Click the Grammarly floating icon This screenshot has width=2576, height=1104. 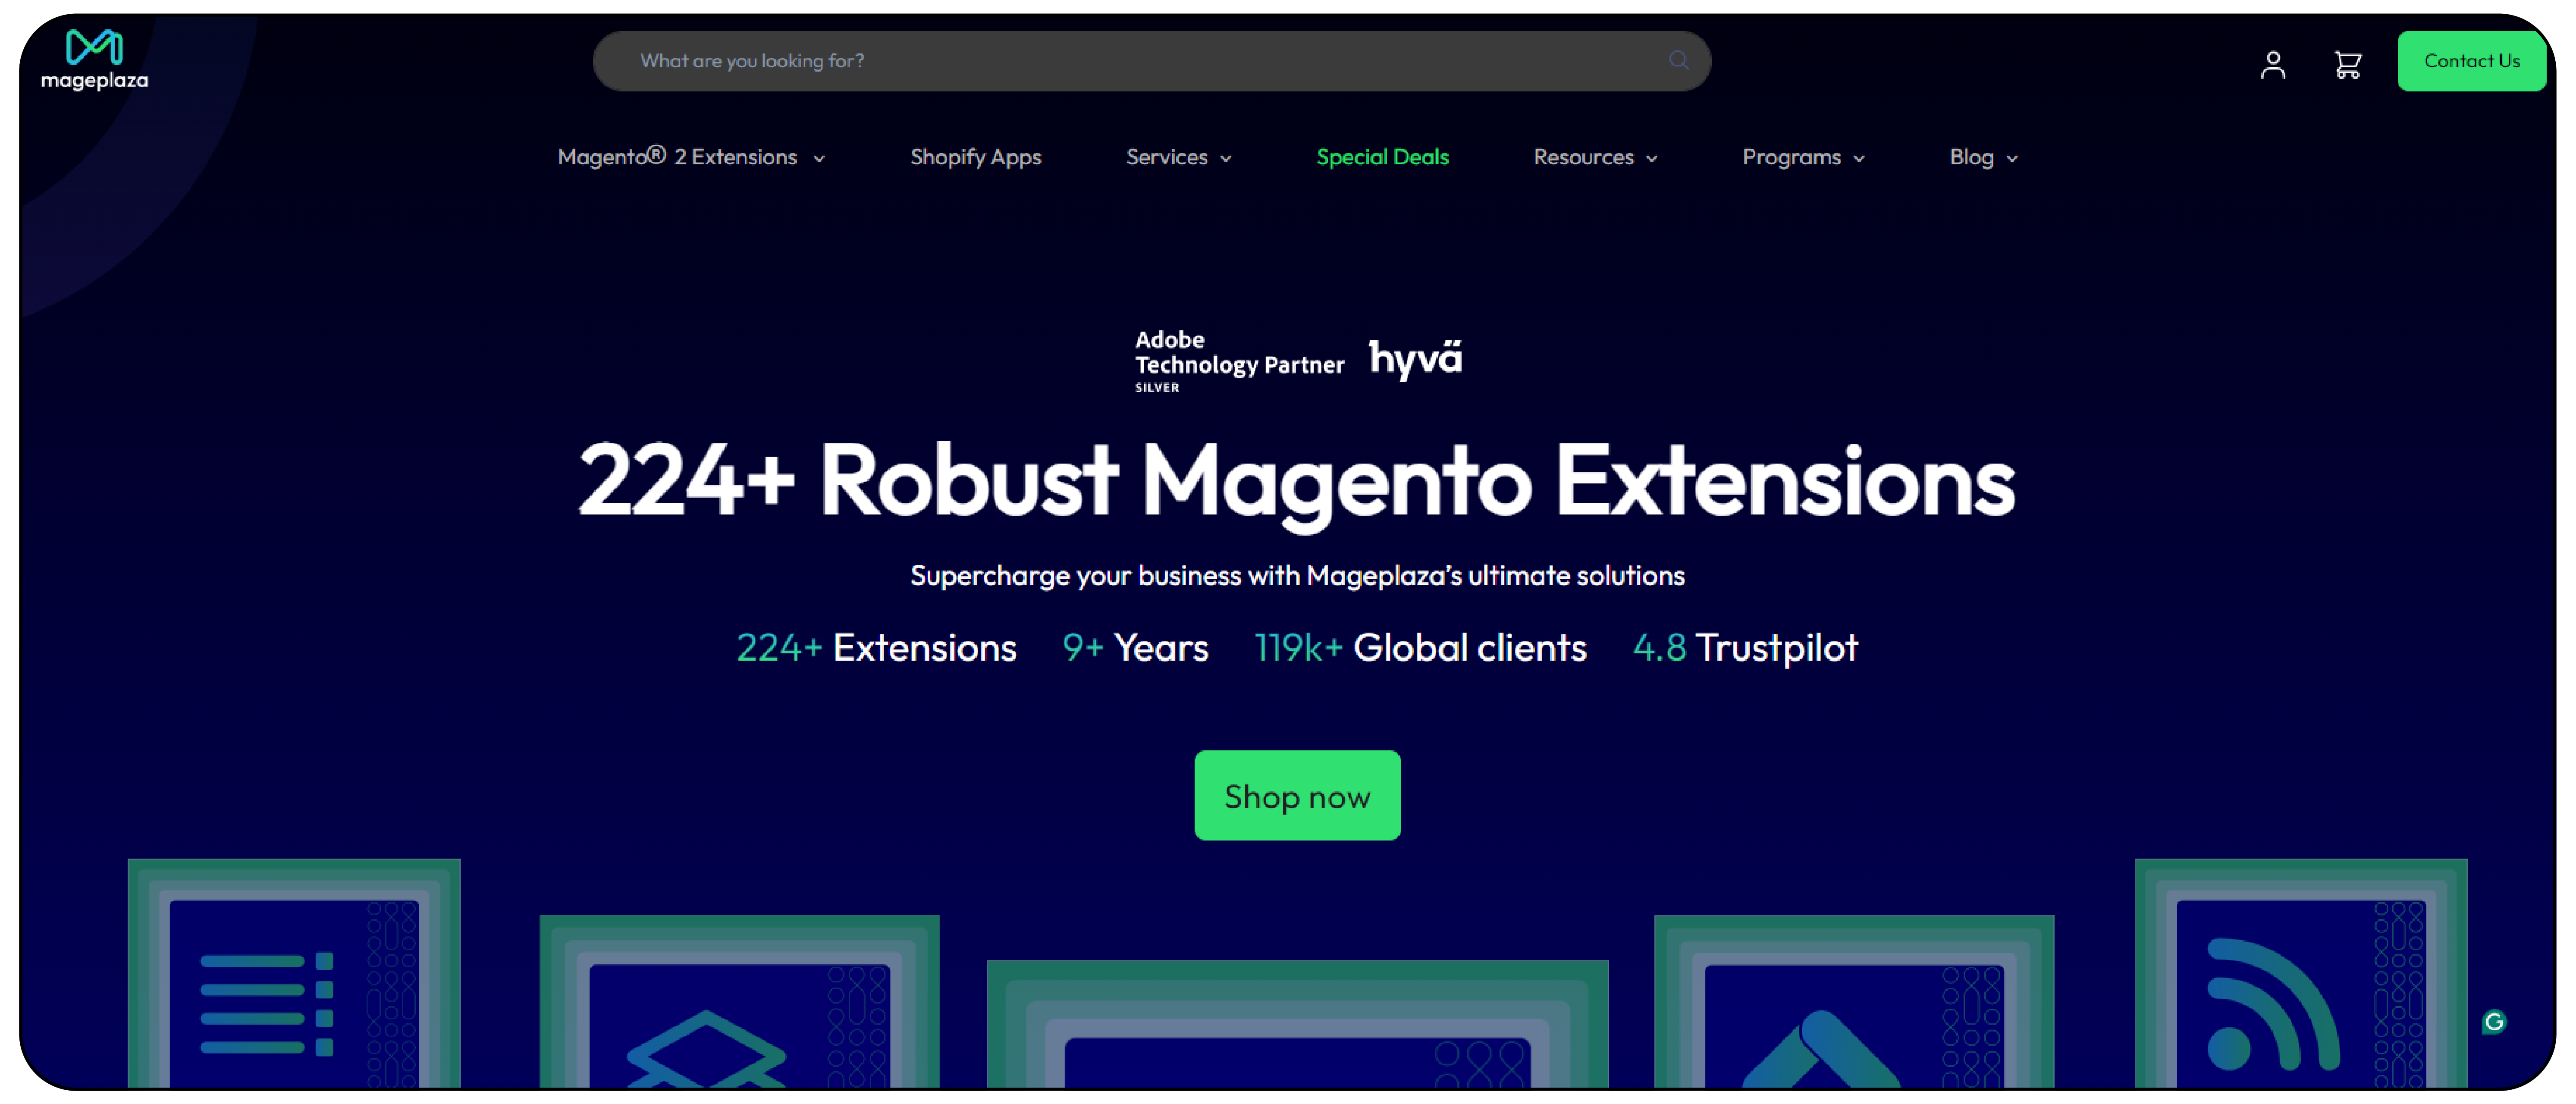(x=2493, y=1022)
